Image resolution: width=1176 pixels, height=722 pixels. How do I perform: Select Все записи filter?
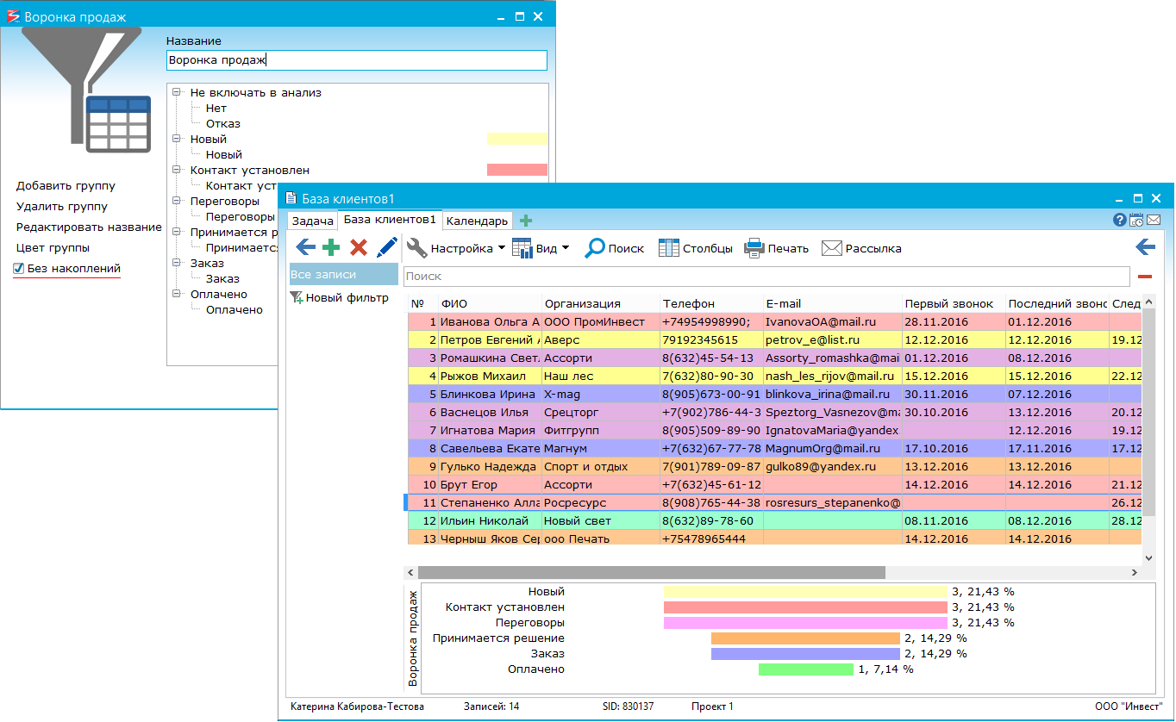[343, 274]
